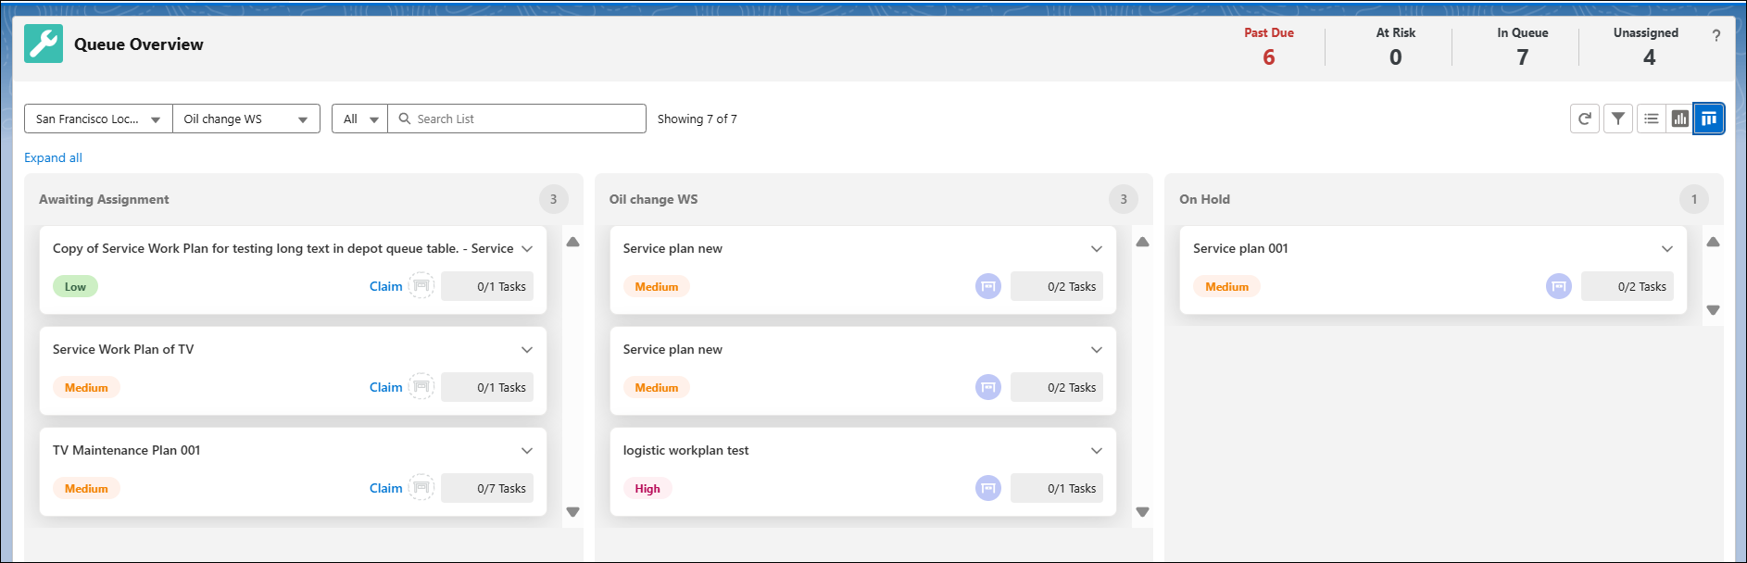Click Awaiting Assignment column header
This screenshot has width=1747, height=563.
[104, 199]
